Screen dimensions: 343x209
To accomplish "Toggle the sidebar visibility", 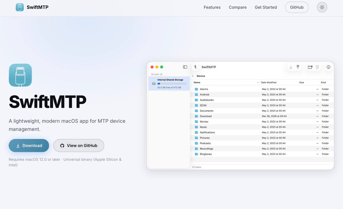I will 185,67.
